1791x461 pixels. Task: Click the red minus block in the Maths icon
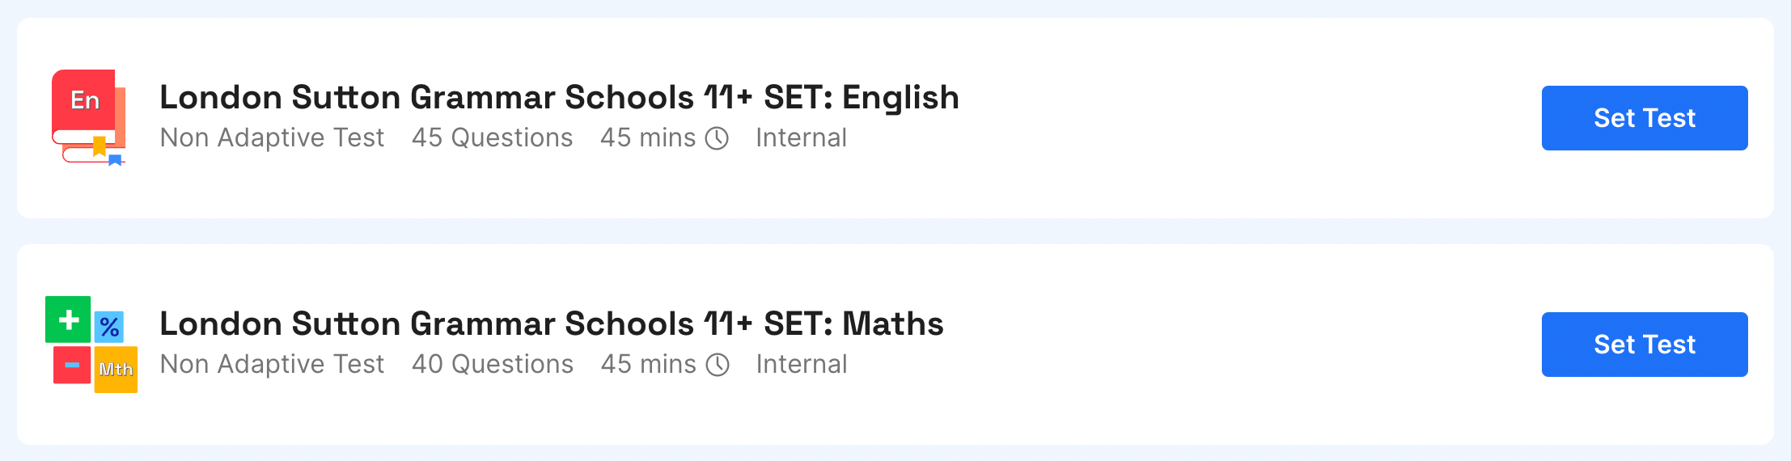pos(72,365)
